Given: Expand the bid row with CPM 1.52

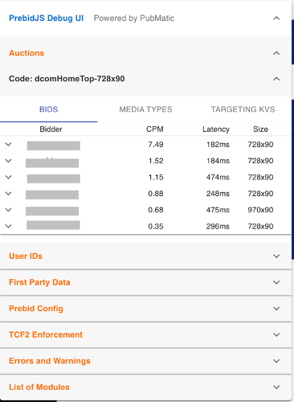Looking at the screenshot, I should point(9,161).
